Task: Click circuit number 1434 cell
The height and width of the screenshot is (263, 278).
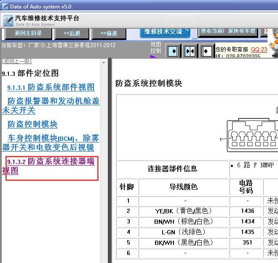Action: (246, 222)
